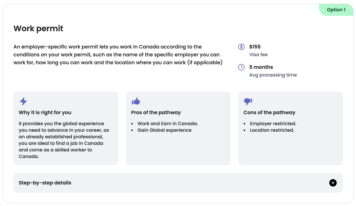Click the Gain Global experience bullet
Image resolution: width=356 pixels, height=206 pixels.
click(164, 130)
